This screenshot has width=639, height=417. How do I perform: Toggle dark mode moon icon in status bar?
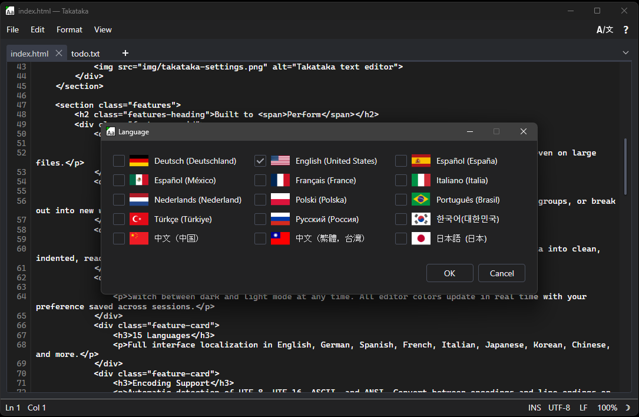[628, 408]
